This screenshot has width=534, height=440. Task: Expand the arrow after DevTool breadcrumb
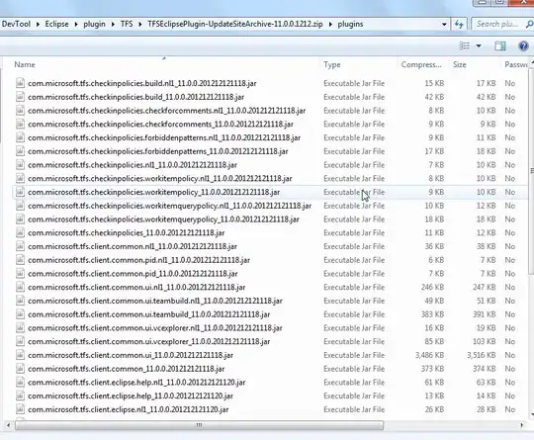38,25
